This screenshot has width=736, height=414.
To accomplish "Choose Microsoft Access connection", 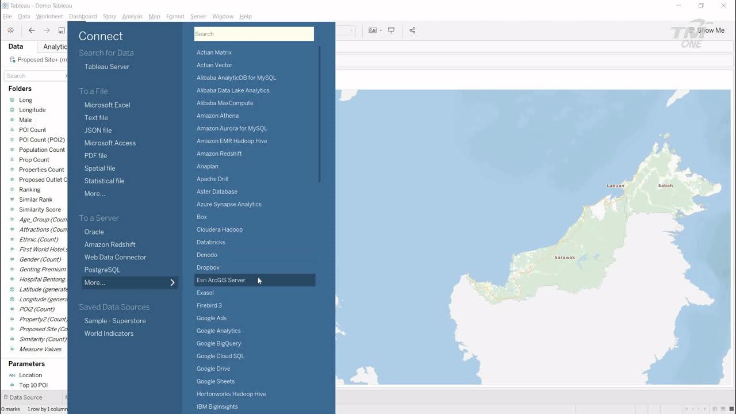I will click(x=110, y=143).
